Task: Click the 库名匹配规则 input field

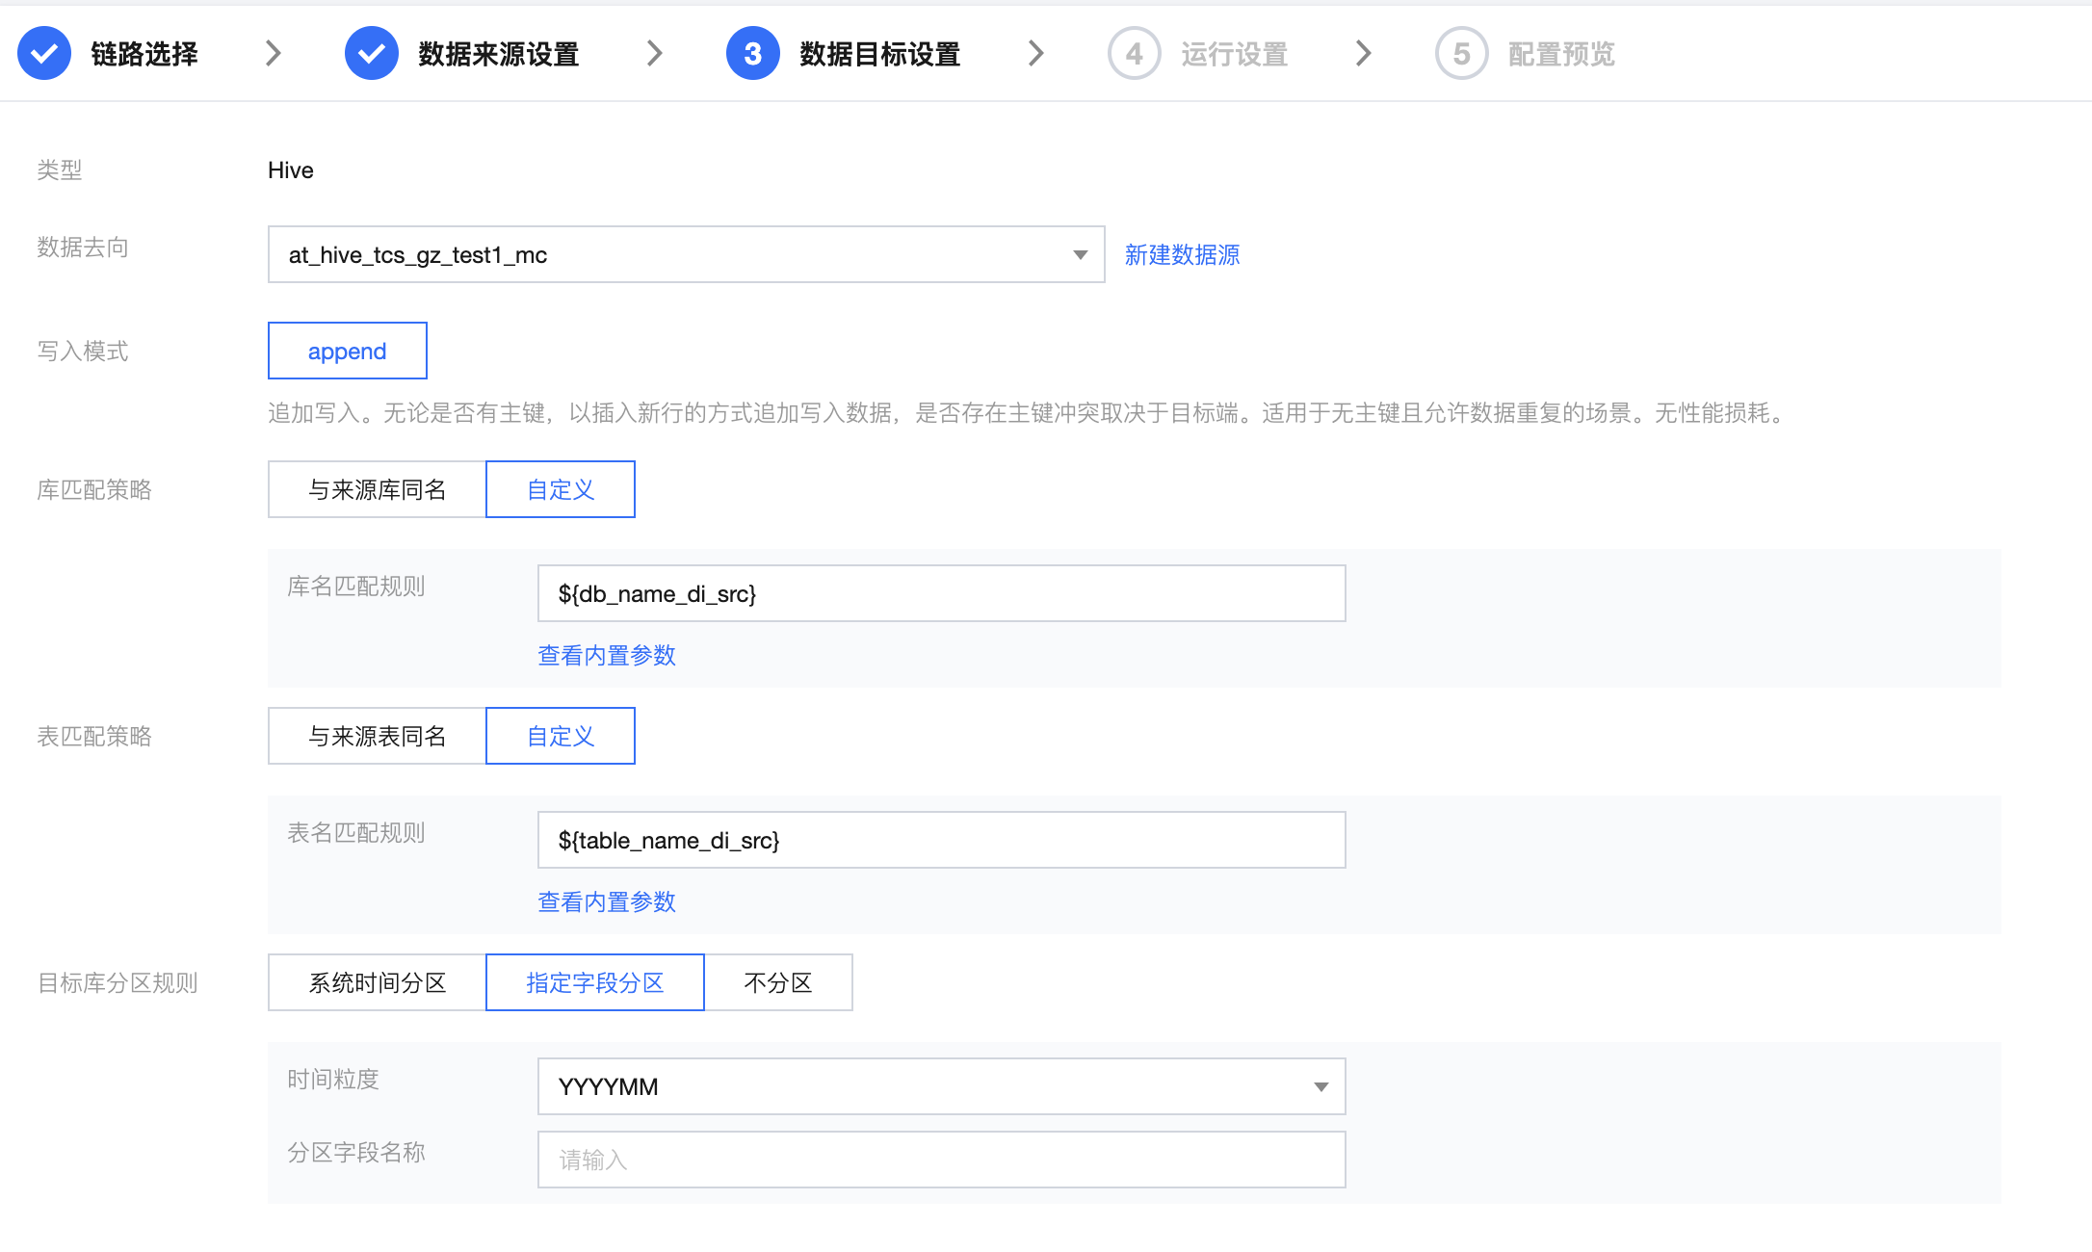Action: click(x=940, y=594)
